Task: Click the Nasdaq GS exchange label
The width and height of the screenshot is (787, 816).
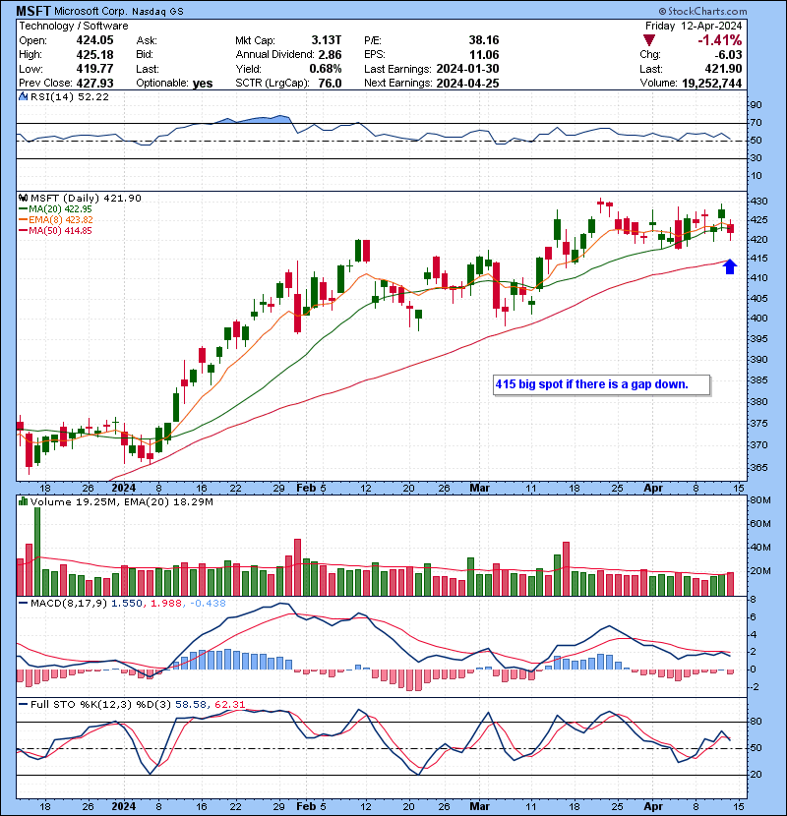Action: click(157, 12)
